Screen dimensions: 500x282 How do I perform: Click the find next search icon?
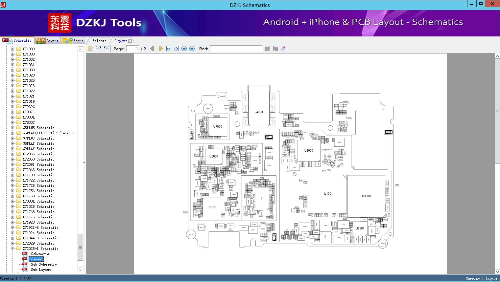pyautogui.click(x=275, y=49)
